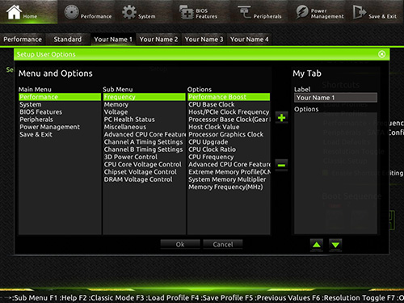Open Power Management lightning icon

pyautogui.click(x=302, y=12)
